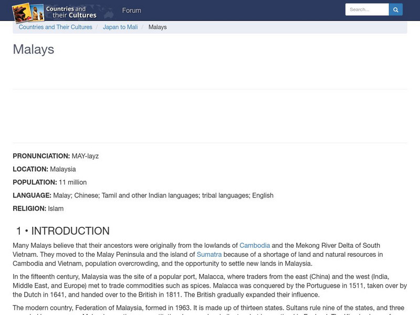Image resolution: width=420 pixels, height=315 pixels.
Task: Click the RELIGION: Islam line
Action: pos(38,208)
